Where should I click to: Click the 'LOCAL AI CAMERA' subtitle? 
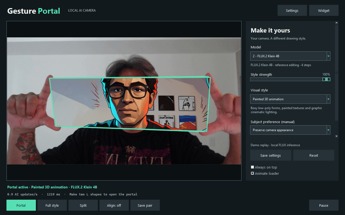coord(82,10)
